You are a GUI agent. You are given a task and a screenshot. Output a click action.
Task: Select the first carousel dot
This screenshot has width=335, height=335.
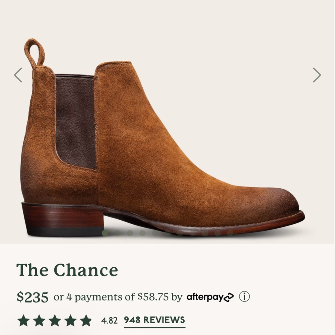(x=106, y=232)
